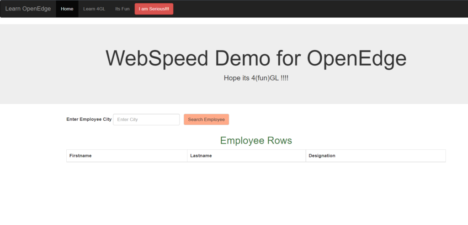Click the Learn OpenEdge brand link
The height and width of the screenshot is (225, 468).
click(x=28, y=9)
